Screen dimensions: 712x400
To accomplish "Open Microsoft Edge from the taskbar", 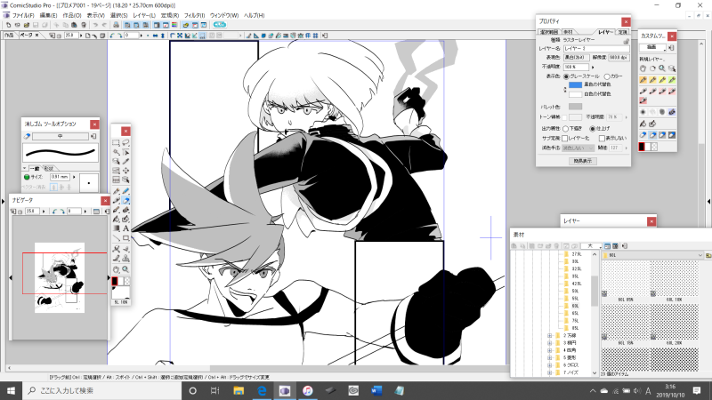I will [x=262, y=390].
